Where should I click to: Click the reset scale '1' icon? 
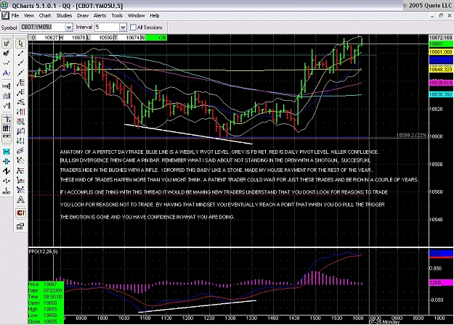[x=7, y=191]
